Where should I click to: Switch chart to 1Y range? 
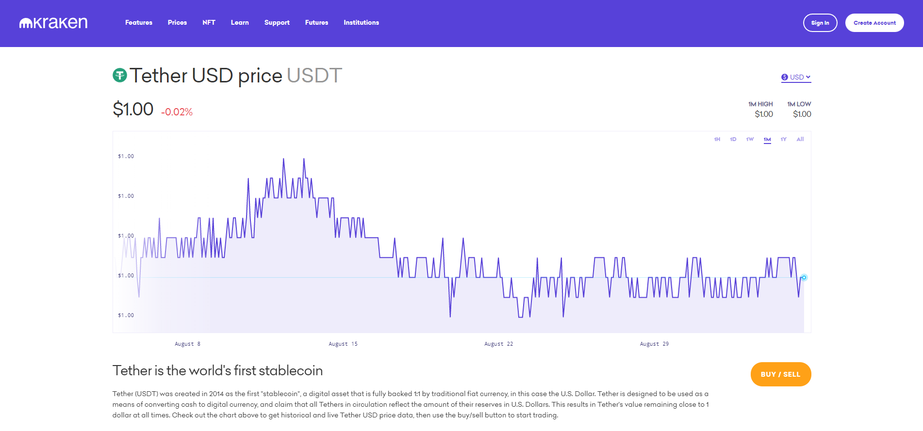click(783, 140)
